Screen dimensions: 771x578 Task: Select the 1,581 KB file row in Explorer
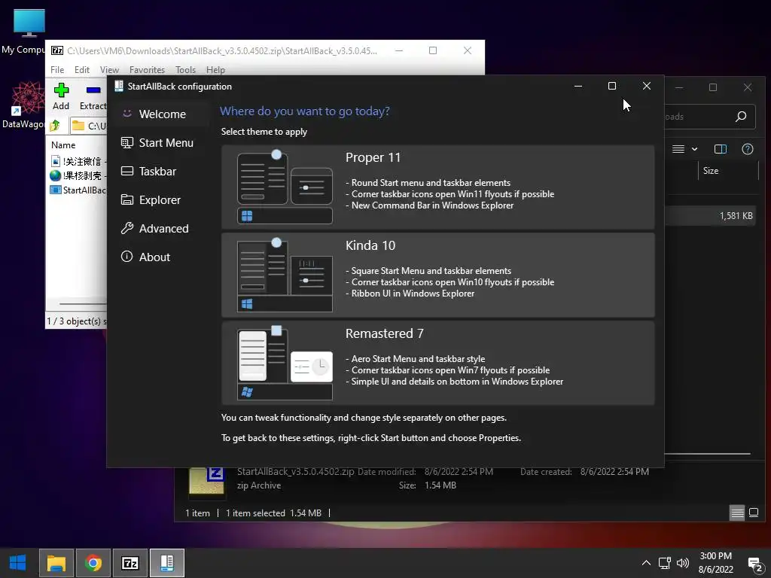pyautogui.click(x=711, y=216)
